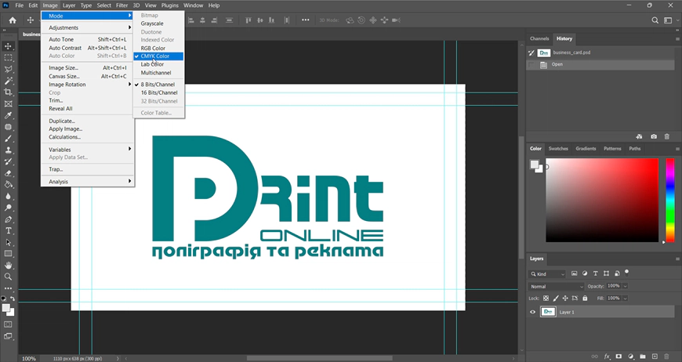Select the Crop tool
Screen dimensions: 682x362
click(x=8, y=92)
